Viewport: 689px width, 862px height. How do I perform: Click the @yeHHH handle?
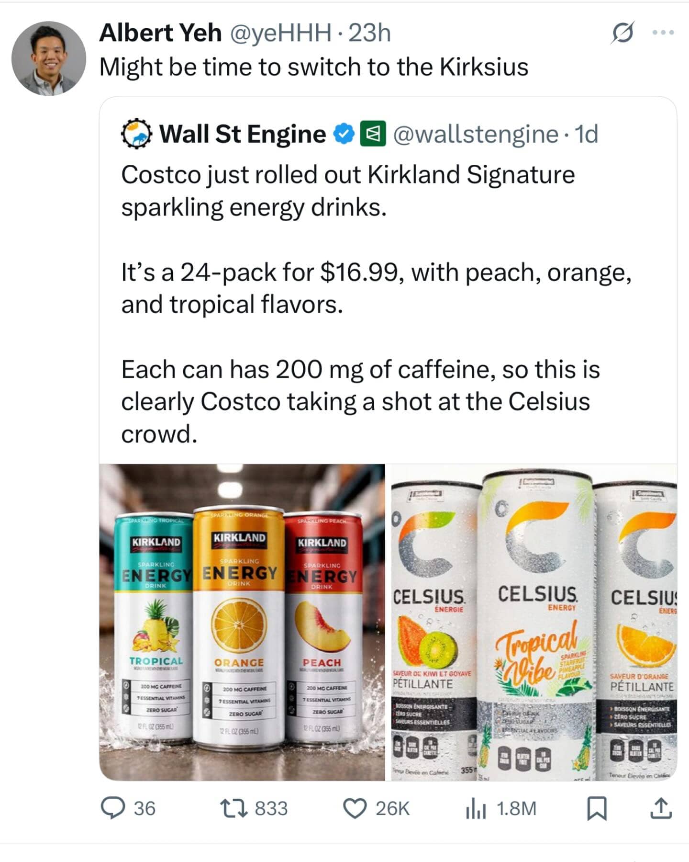pyautogui.click(x=280, y=33)
